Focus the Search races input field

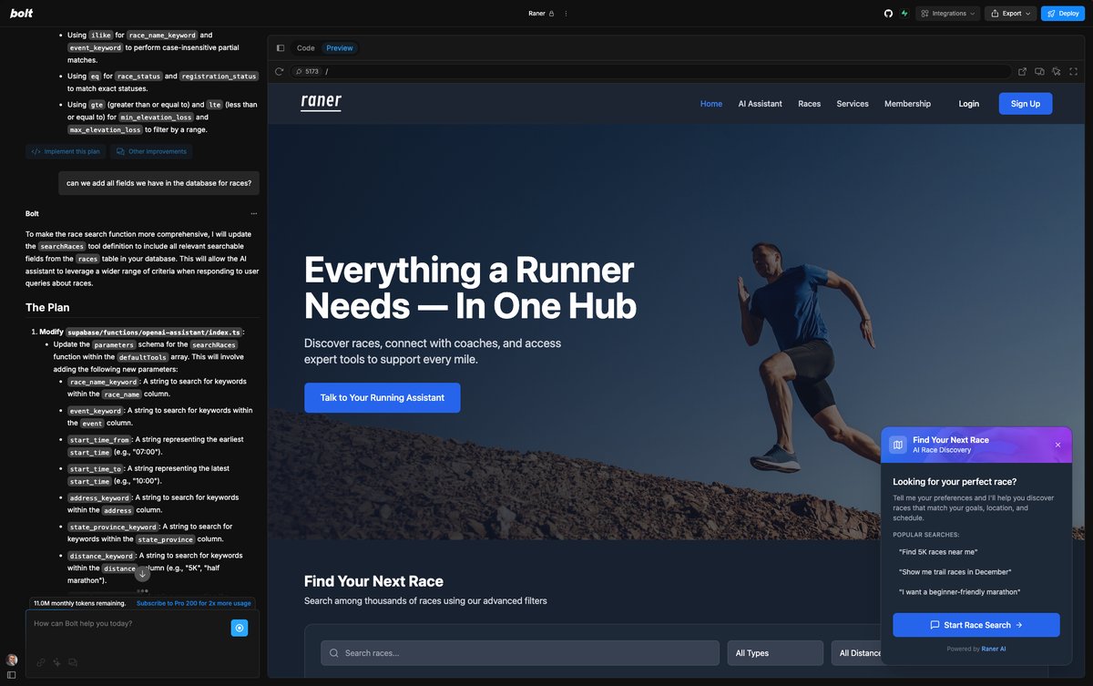(520, 653)
